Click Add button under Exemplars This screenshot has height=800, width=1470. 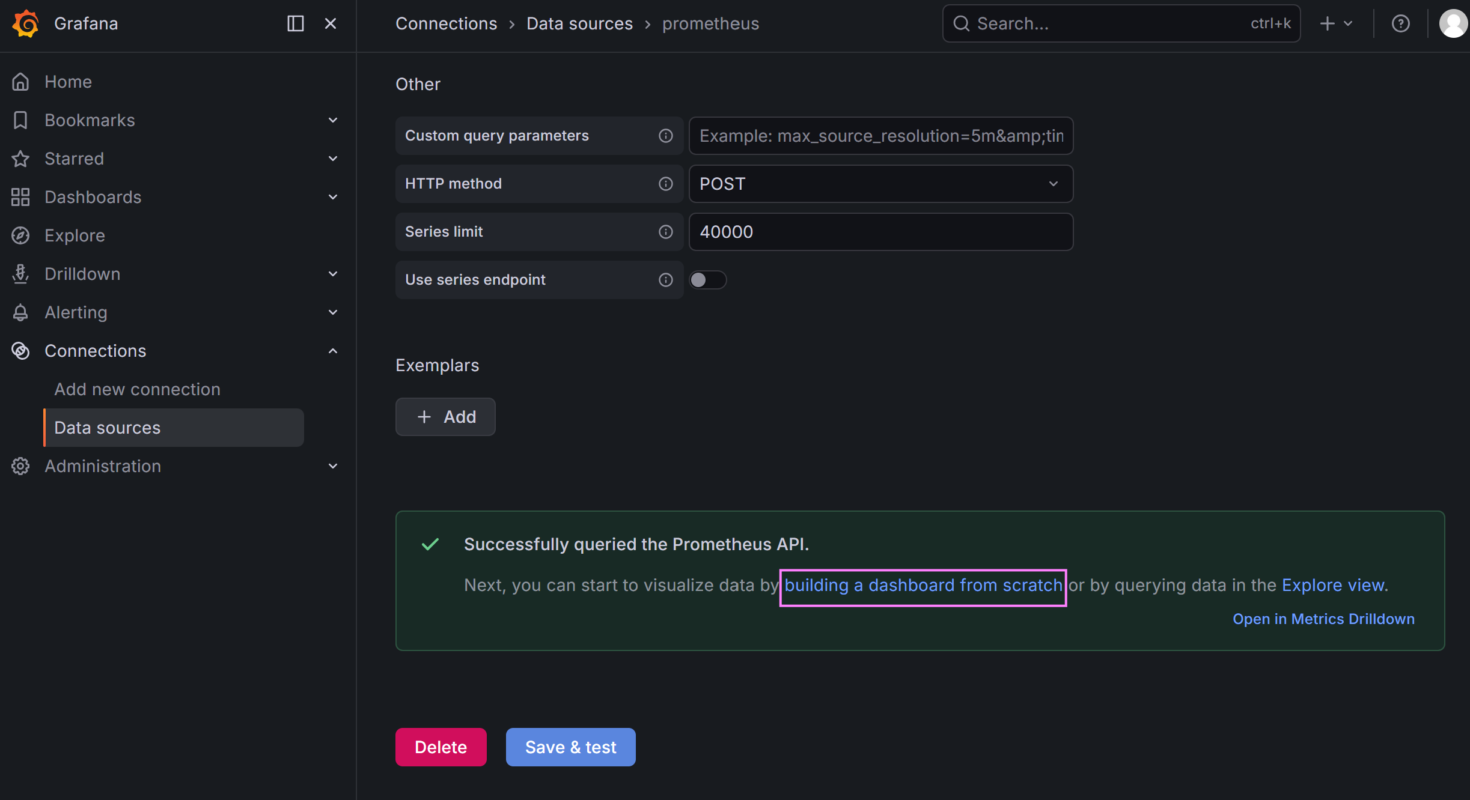point(445,417)
